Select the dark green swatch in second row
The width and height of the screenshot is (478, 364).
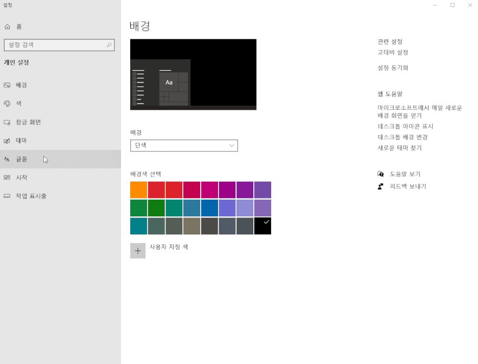coord(156,208)
